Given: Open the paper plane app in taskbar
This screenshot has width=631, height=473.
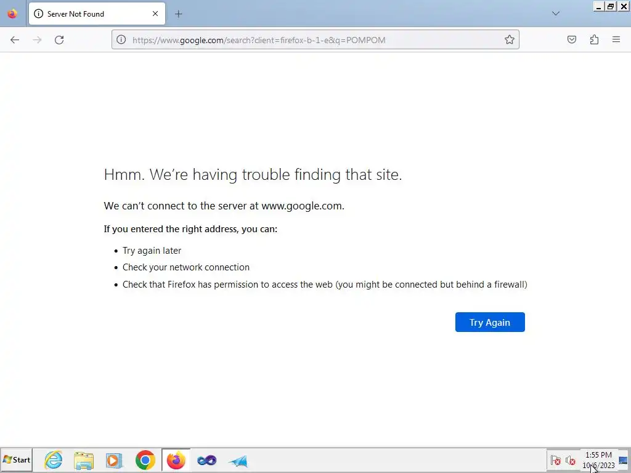Looking at the screenshot, I should [238, 461].
